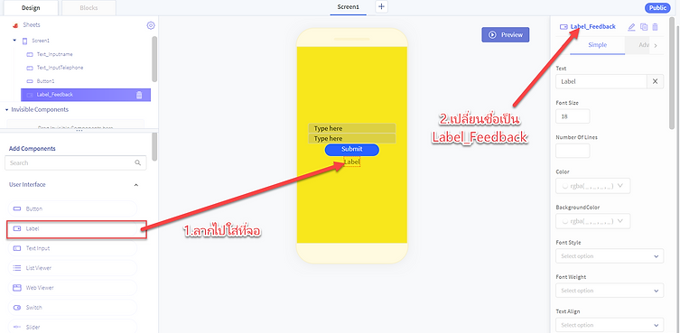Click the Sheets item label
Viewport: 680px width, 333px height.
point(32,25)
